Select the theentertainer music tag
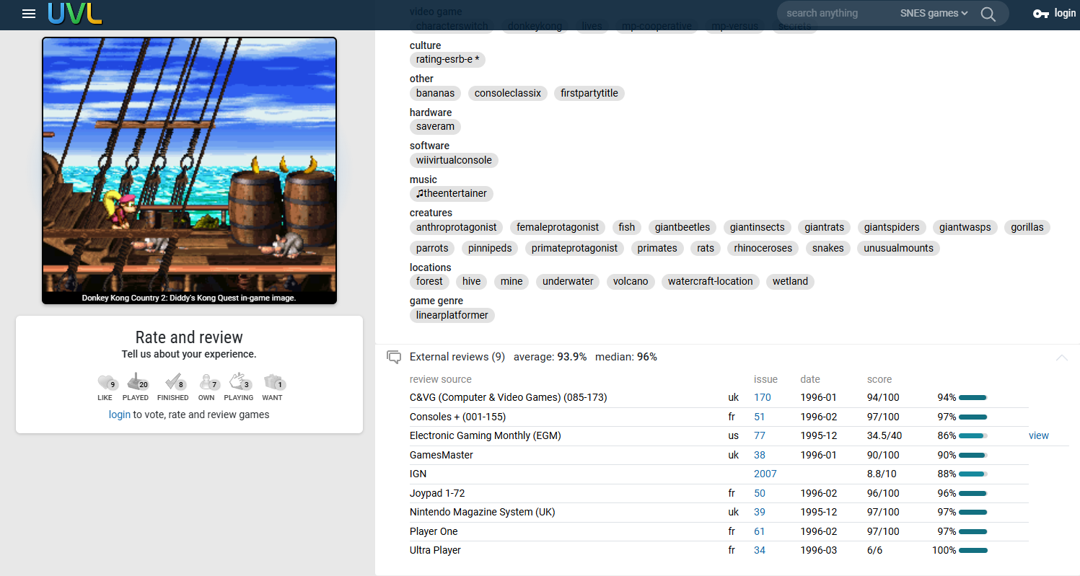The width and height of the screenshot is (1080, 576). pyautogui.click(x=452, y=193)
